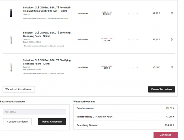Screen dimensions: 184x140
Task: Proceed to checkout via Zur Kasse
Action: click(x=166, y=135)
